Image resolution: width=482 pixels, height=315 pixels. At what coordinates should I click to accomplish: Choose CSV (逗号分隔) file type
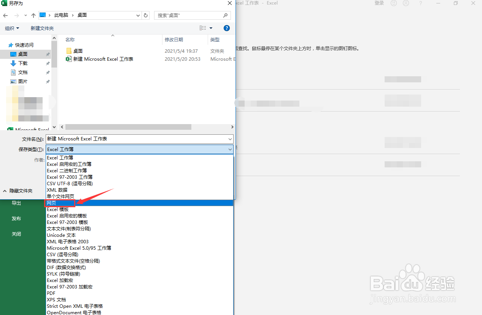[139, 255]
